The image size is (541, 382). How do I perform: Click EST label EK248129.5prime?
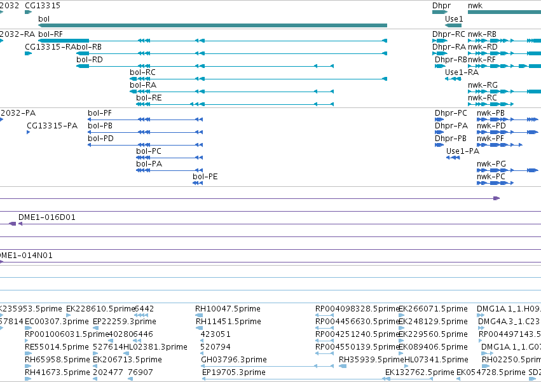[x=433, y=322]
